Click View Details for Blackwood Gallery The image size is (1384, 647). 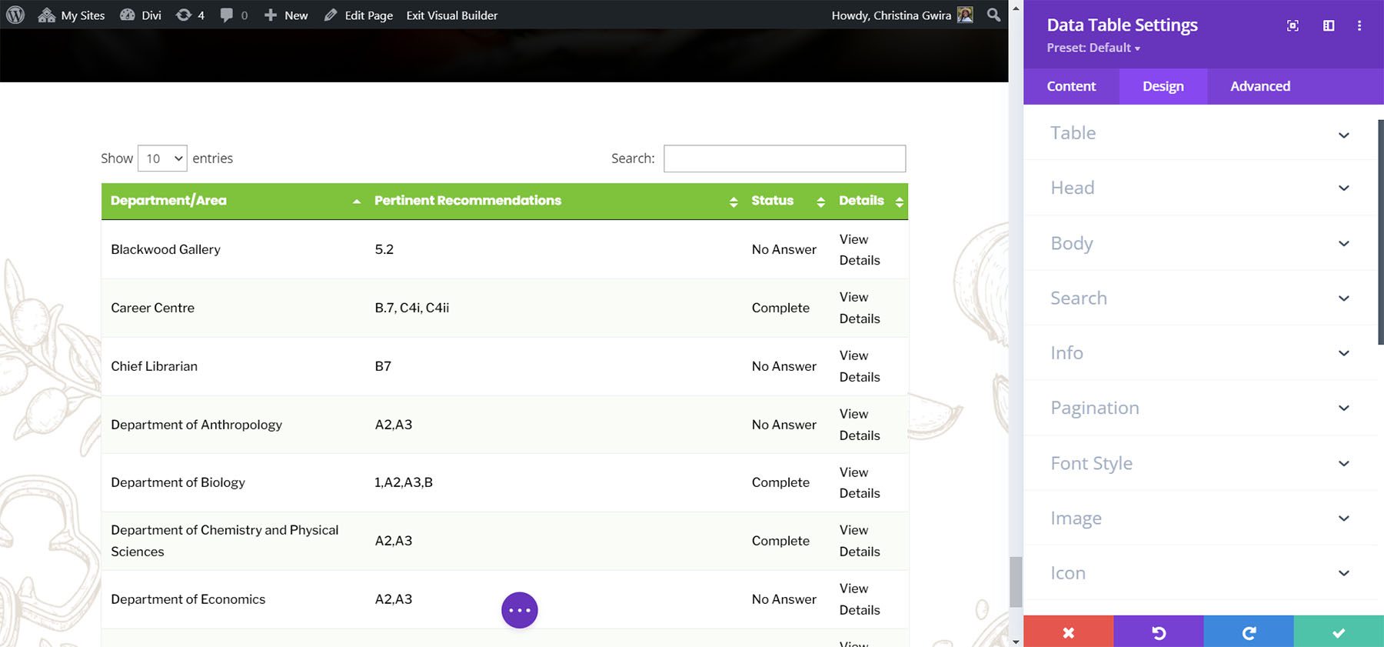860,250
